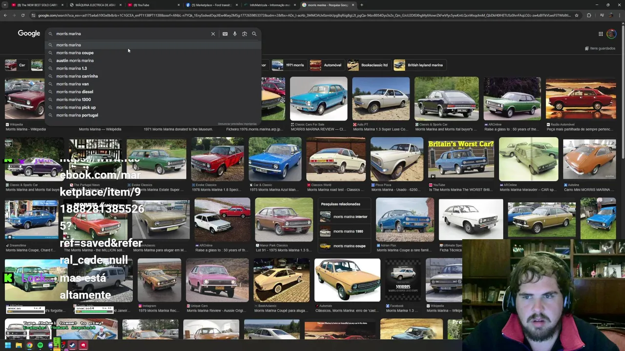Screen dimensions: 625x351
Task: Open Steam from the taskbar
Action: pos(72,345)
